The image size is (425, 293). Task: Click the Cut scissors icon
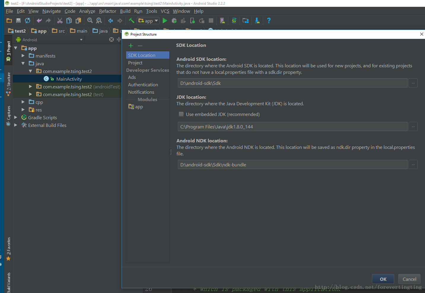pos(60,20)
